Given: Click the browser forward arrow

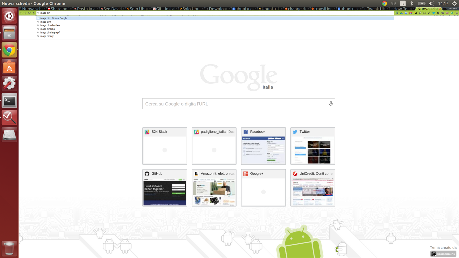Looking at the screenshot, I should [25, 13].
